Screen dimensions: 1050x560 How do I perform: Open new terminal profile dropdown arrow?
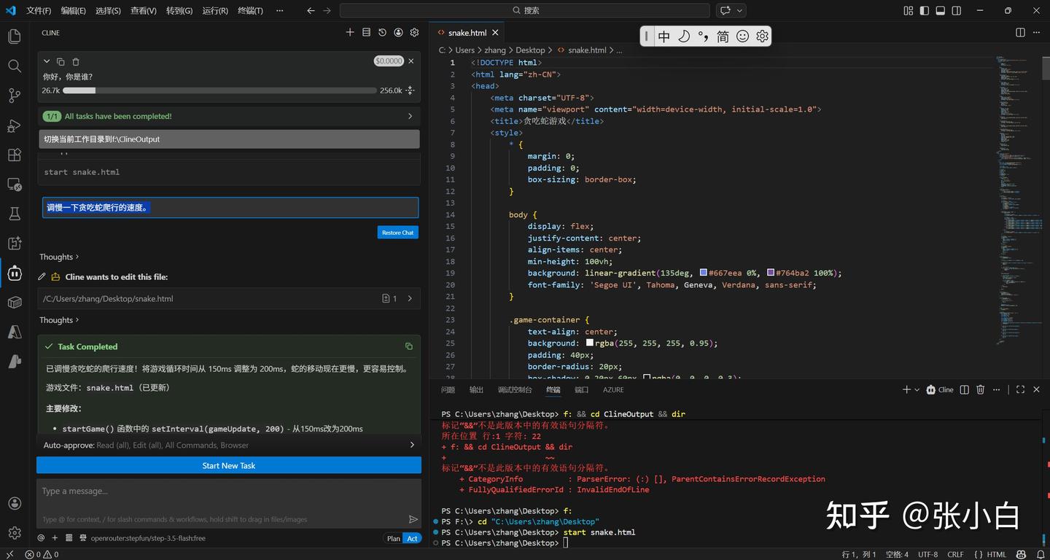click(917, 390)
